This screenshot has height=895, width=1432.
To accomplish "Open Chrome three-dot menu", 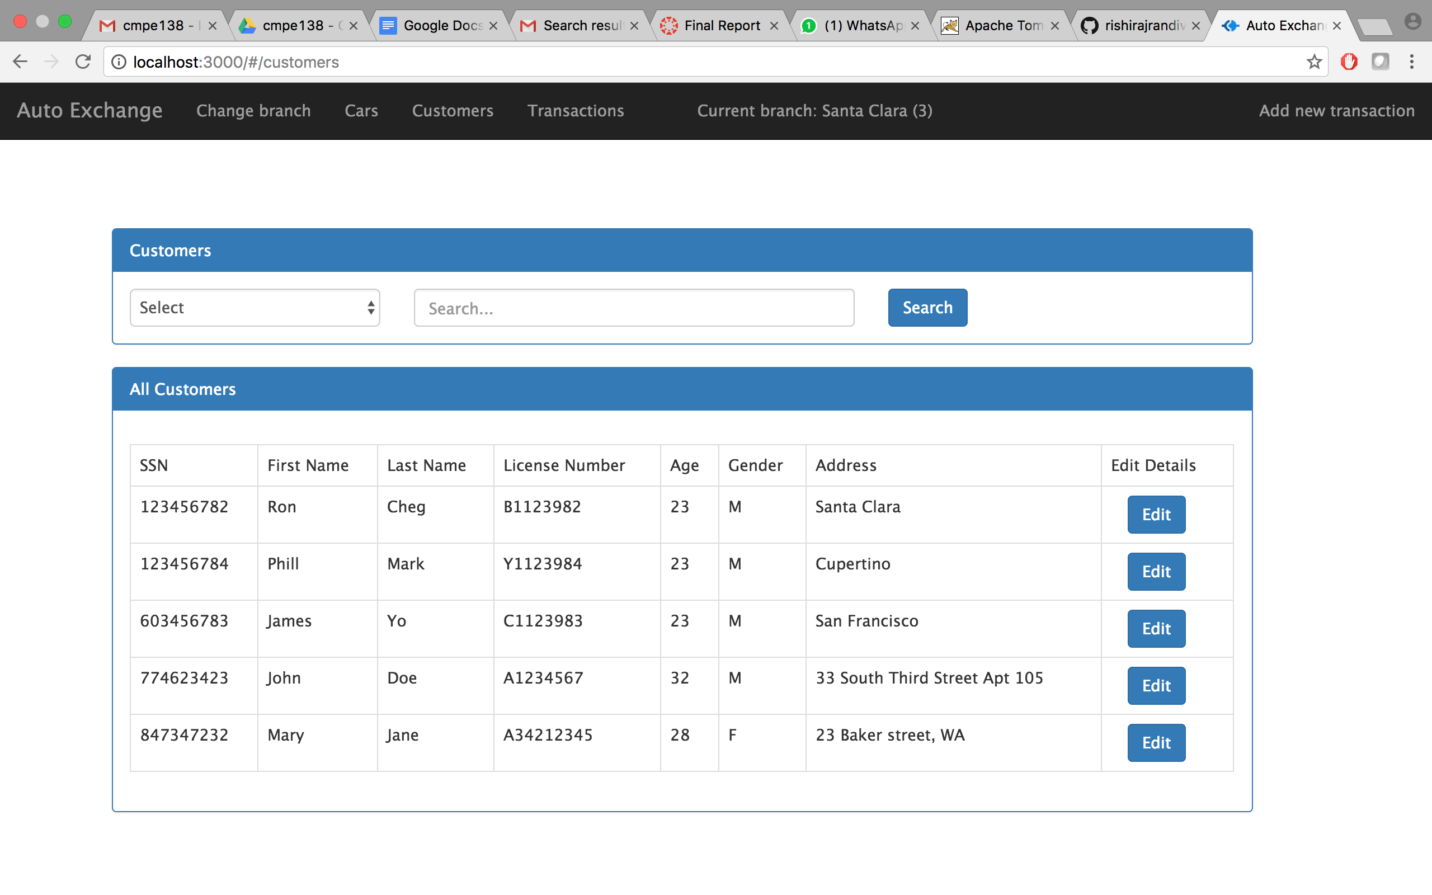I will coord(1411,62).
